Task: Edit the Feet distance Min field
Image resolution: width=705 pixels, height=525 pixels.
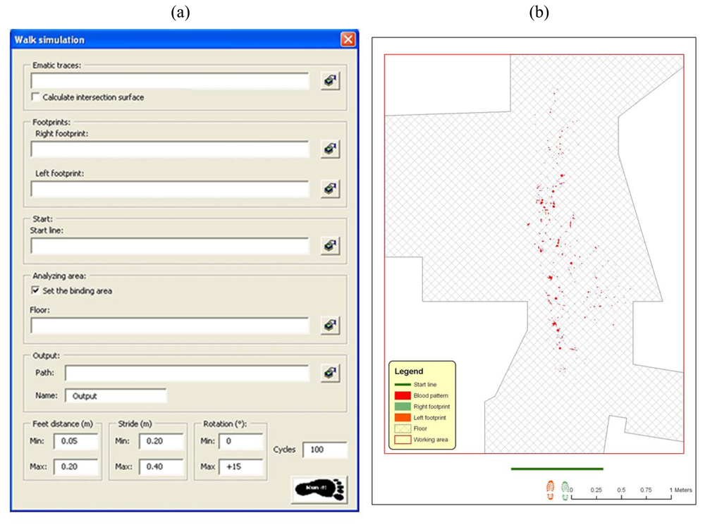Action: coord(75,442)
